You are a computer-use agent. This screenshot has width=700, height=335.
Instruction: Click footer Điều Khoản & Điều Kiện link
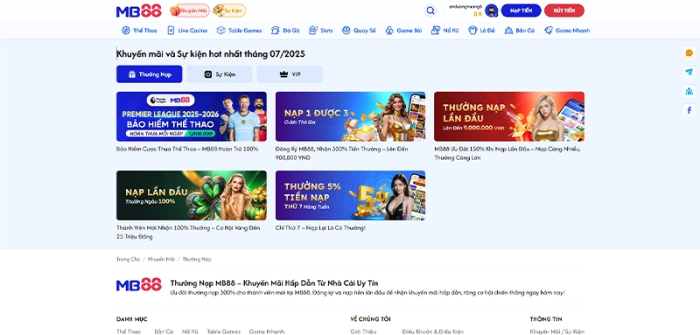coord(432,332)
